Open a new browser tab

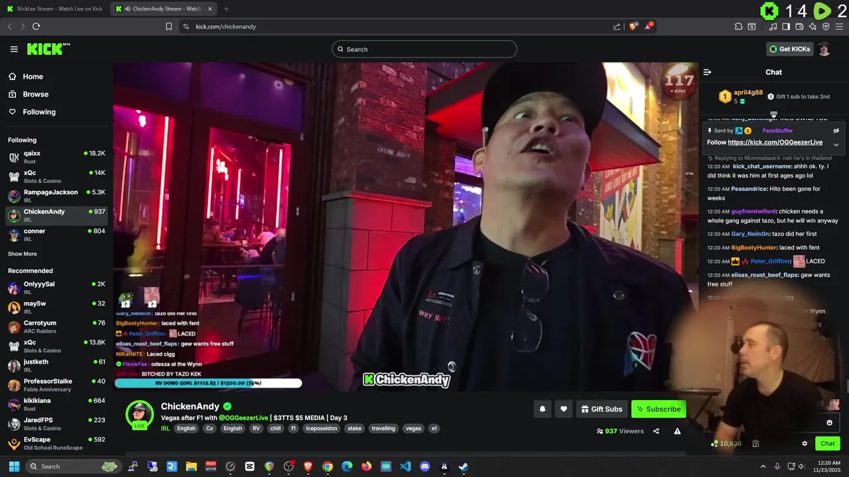pyautogui.click(x=226, y=9)
